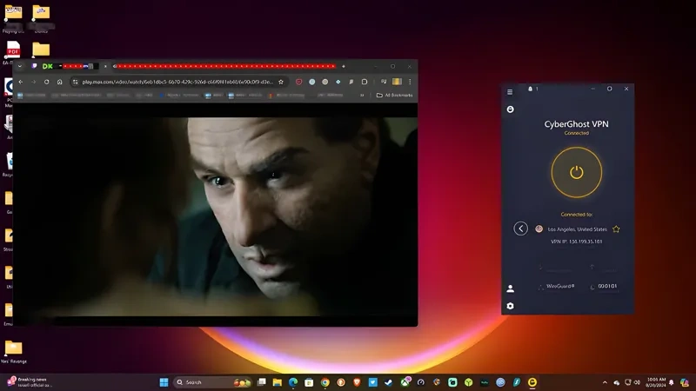Open the browser three-dot menu
This screenshot has height=391, width=696.
click(410, 82)
